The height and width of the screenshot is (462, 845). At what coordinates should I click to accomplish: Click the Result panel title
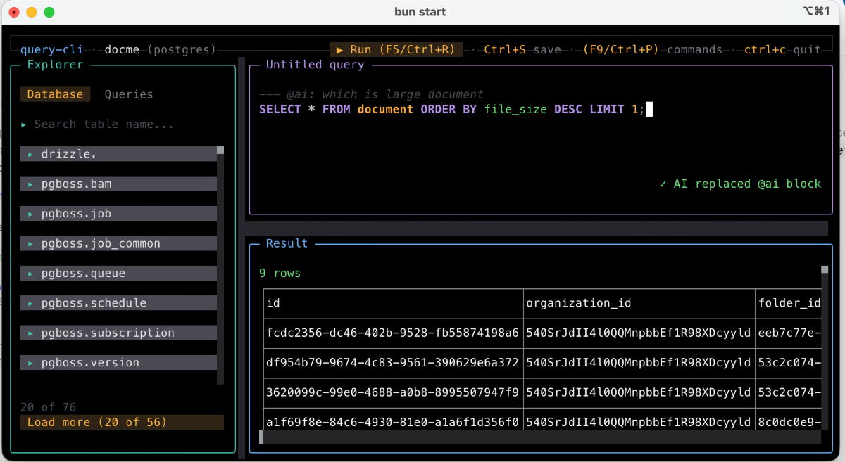click(287, 243)
